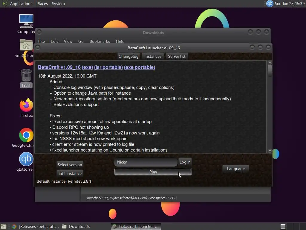The image size is (306, 230).
Task: Click the username field containing Nicky
Action: [x=146, y=162]
